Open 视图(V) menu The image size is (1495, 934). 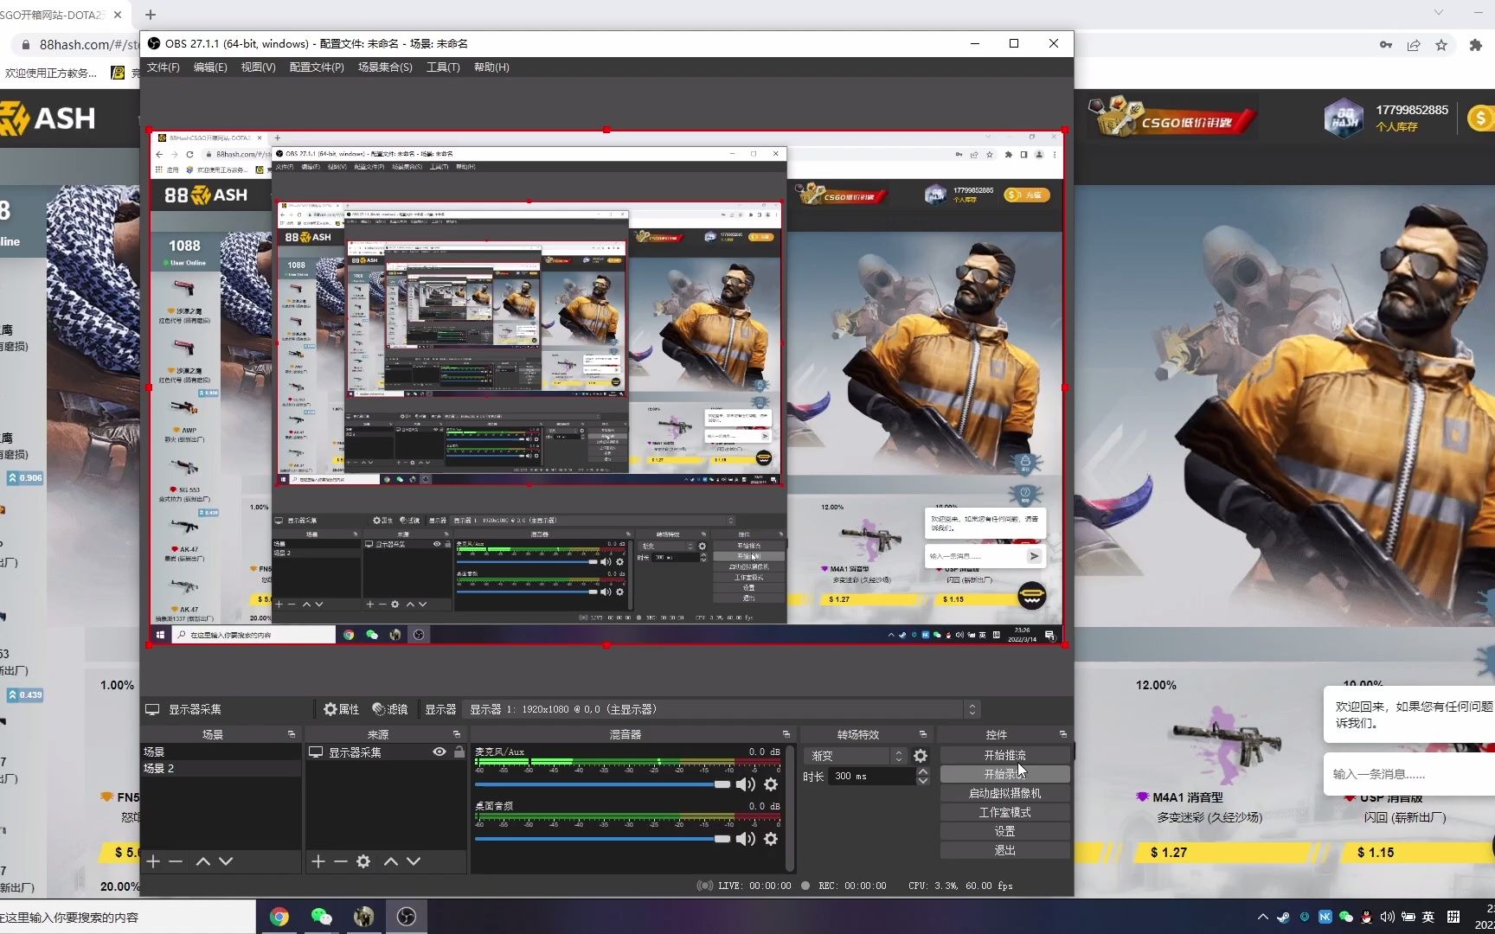[x=258, y=67]
